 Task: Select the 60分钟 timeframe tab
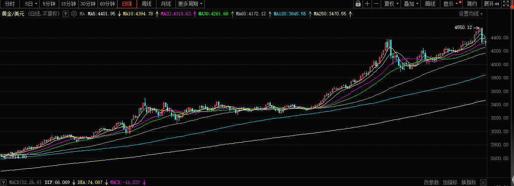pyautogui.click(x=107, y=4)
